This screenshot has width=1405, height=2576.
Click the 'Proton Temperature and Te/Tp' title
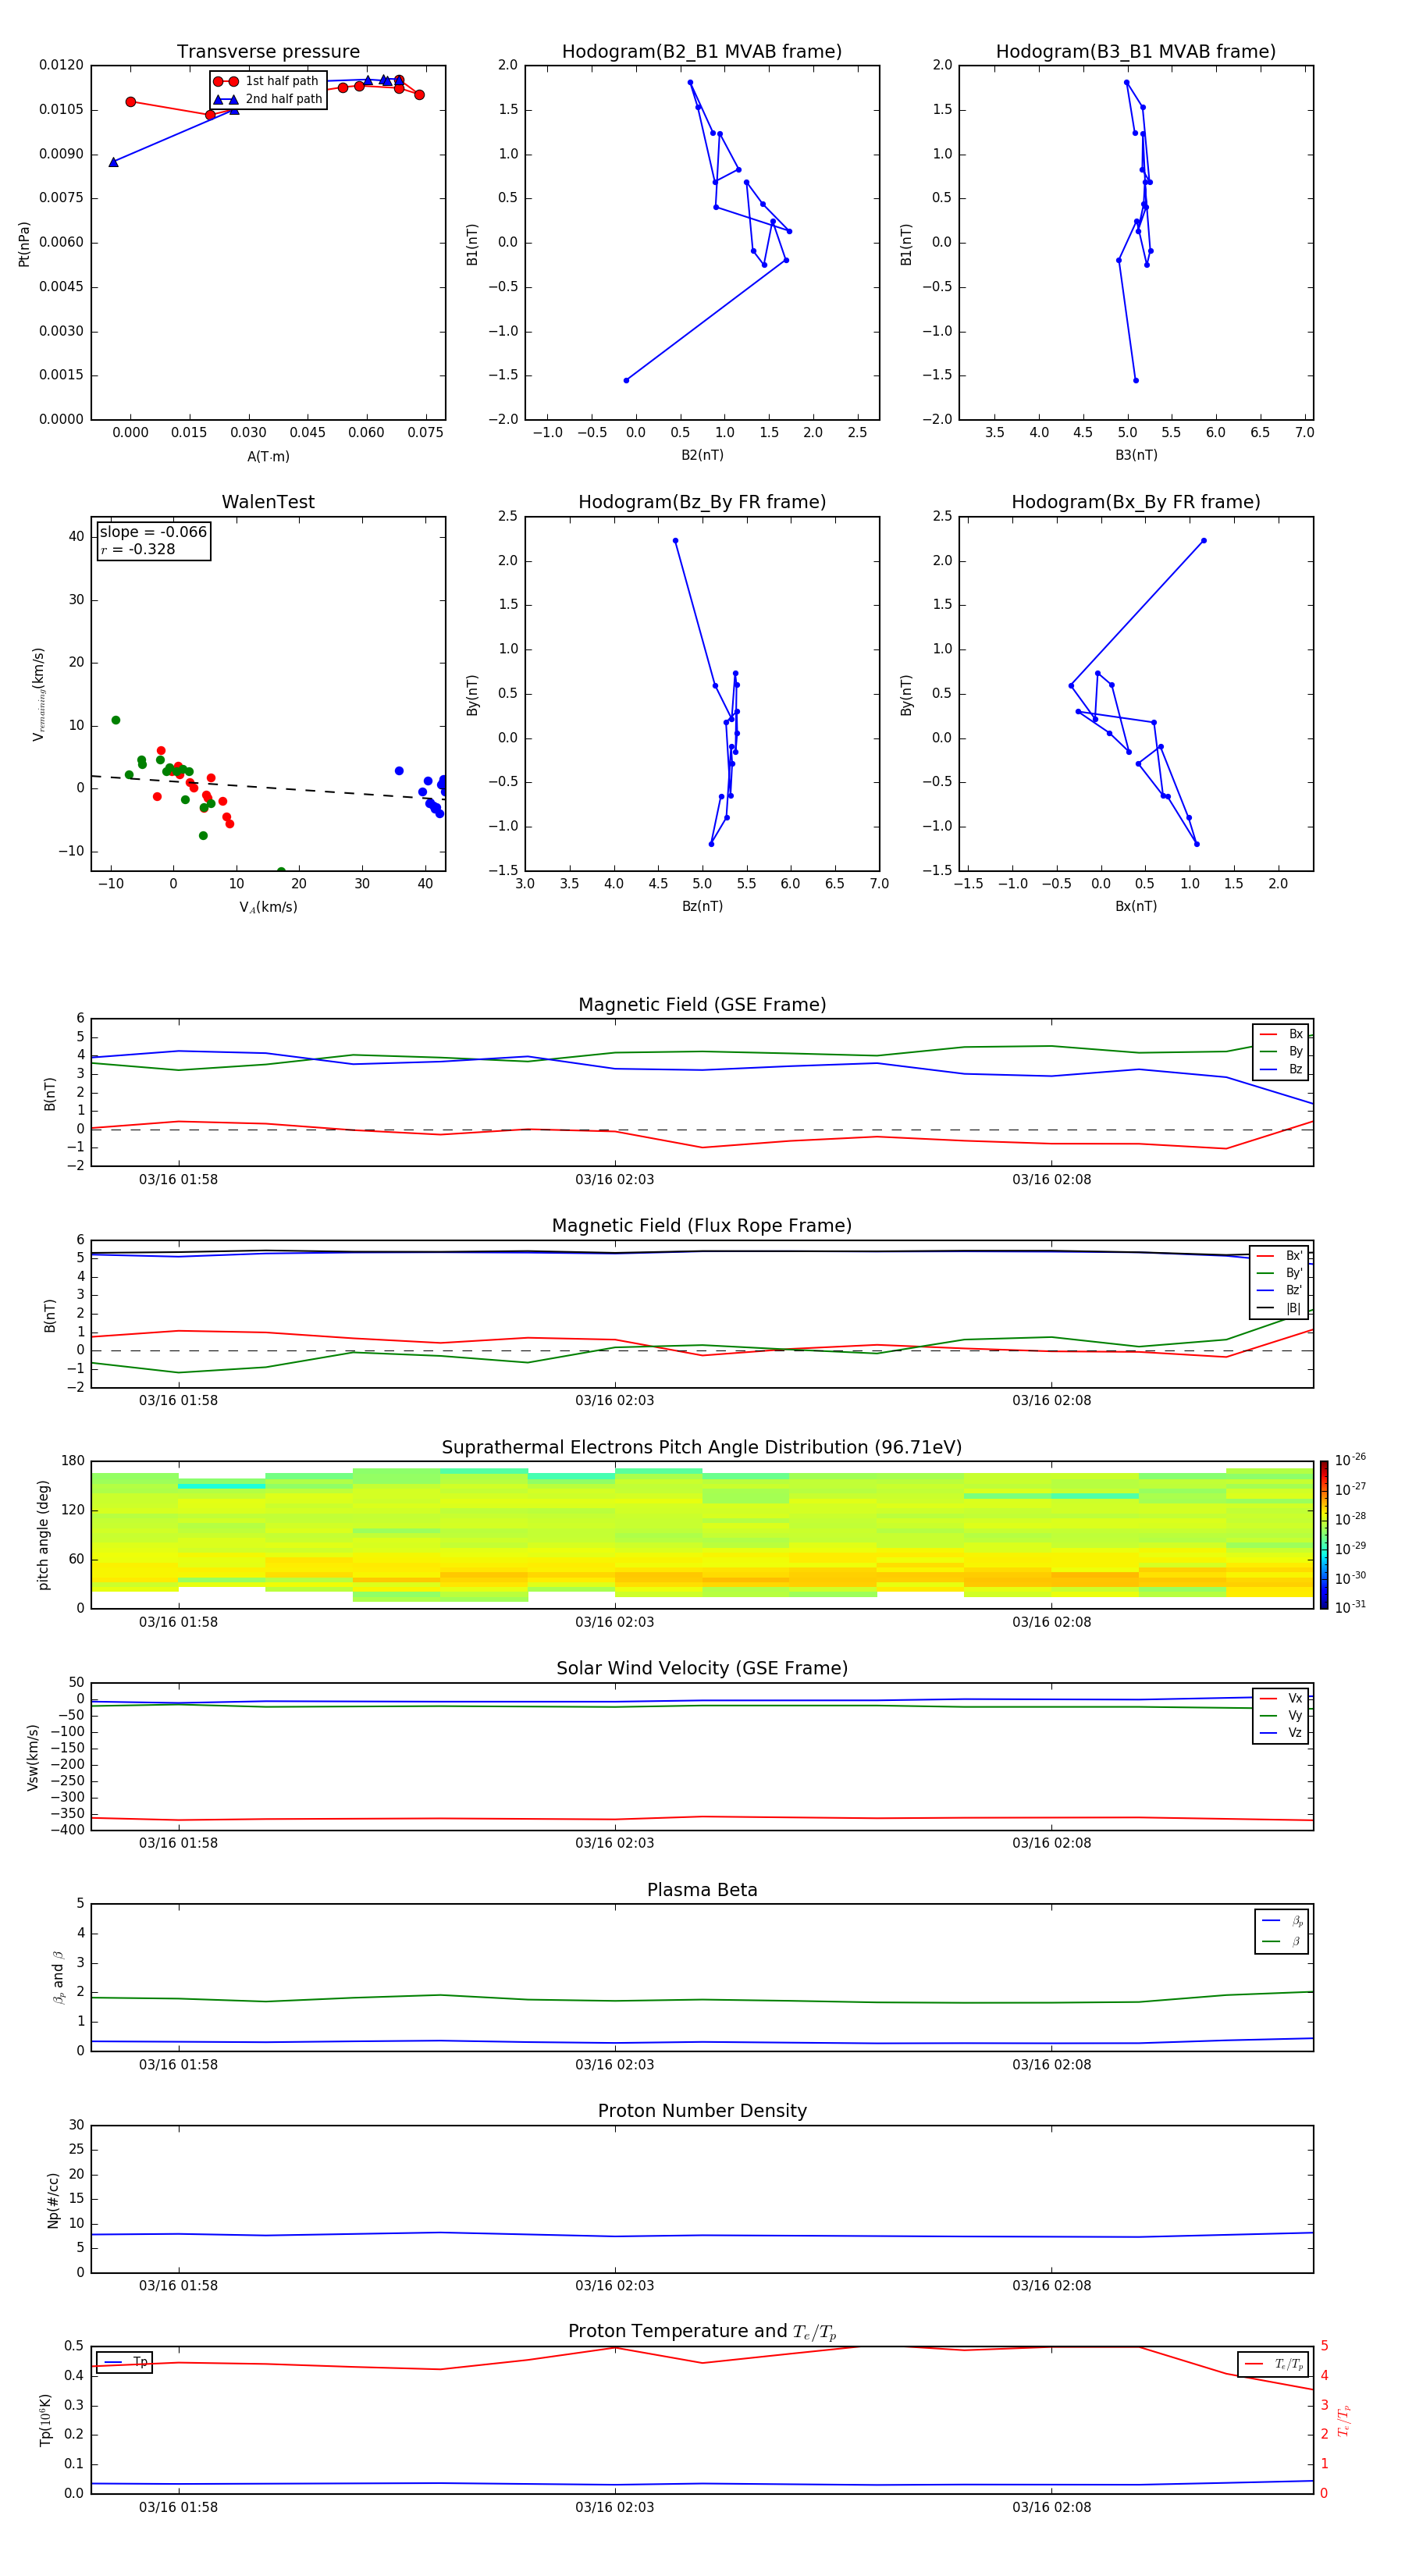702,2332
